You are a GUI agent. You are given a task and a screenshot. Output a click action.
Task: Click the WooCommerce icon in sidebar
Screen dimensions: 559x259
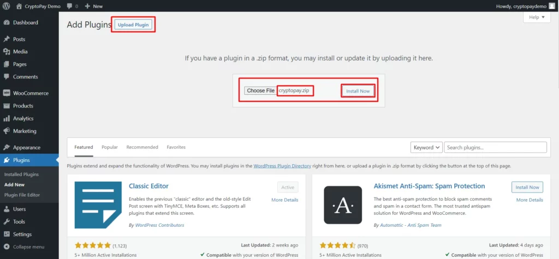(x=7, y=93)
